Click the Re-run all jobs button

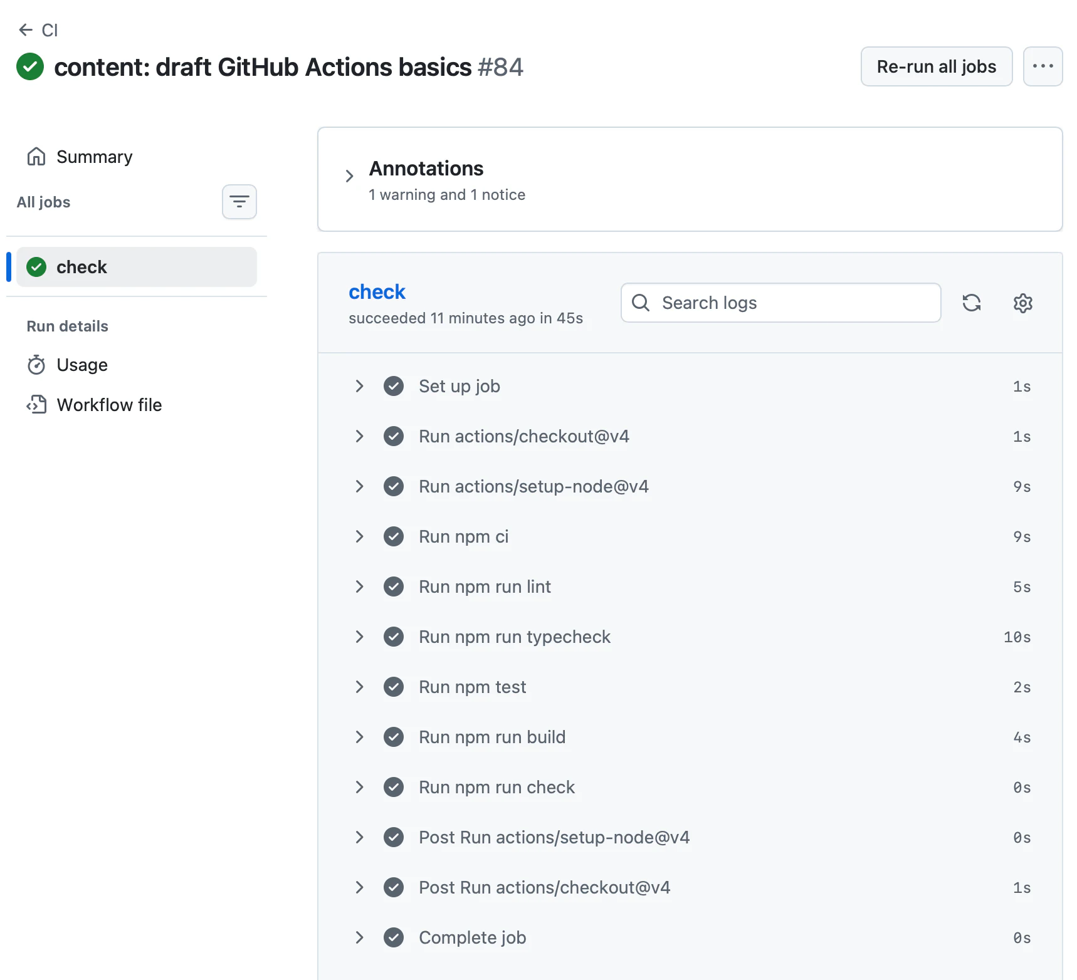click(x=936, y=66)
